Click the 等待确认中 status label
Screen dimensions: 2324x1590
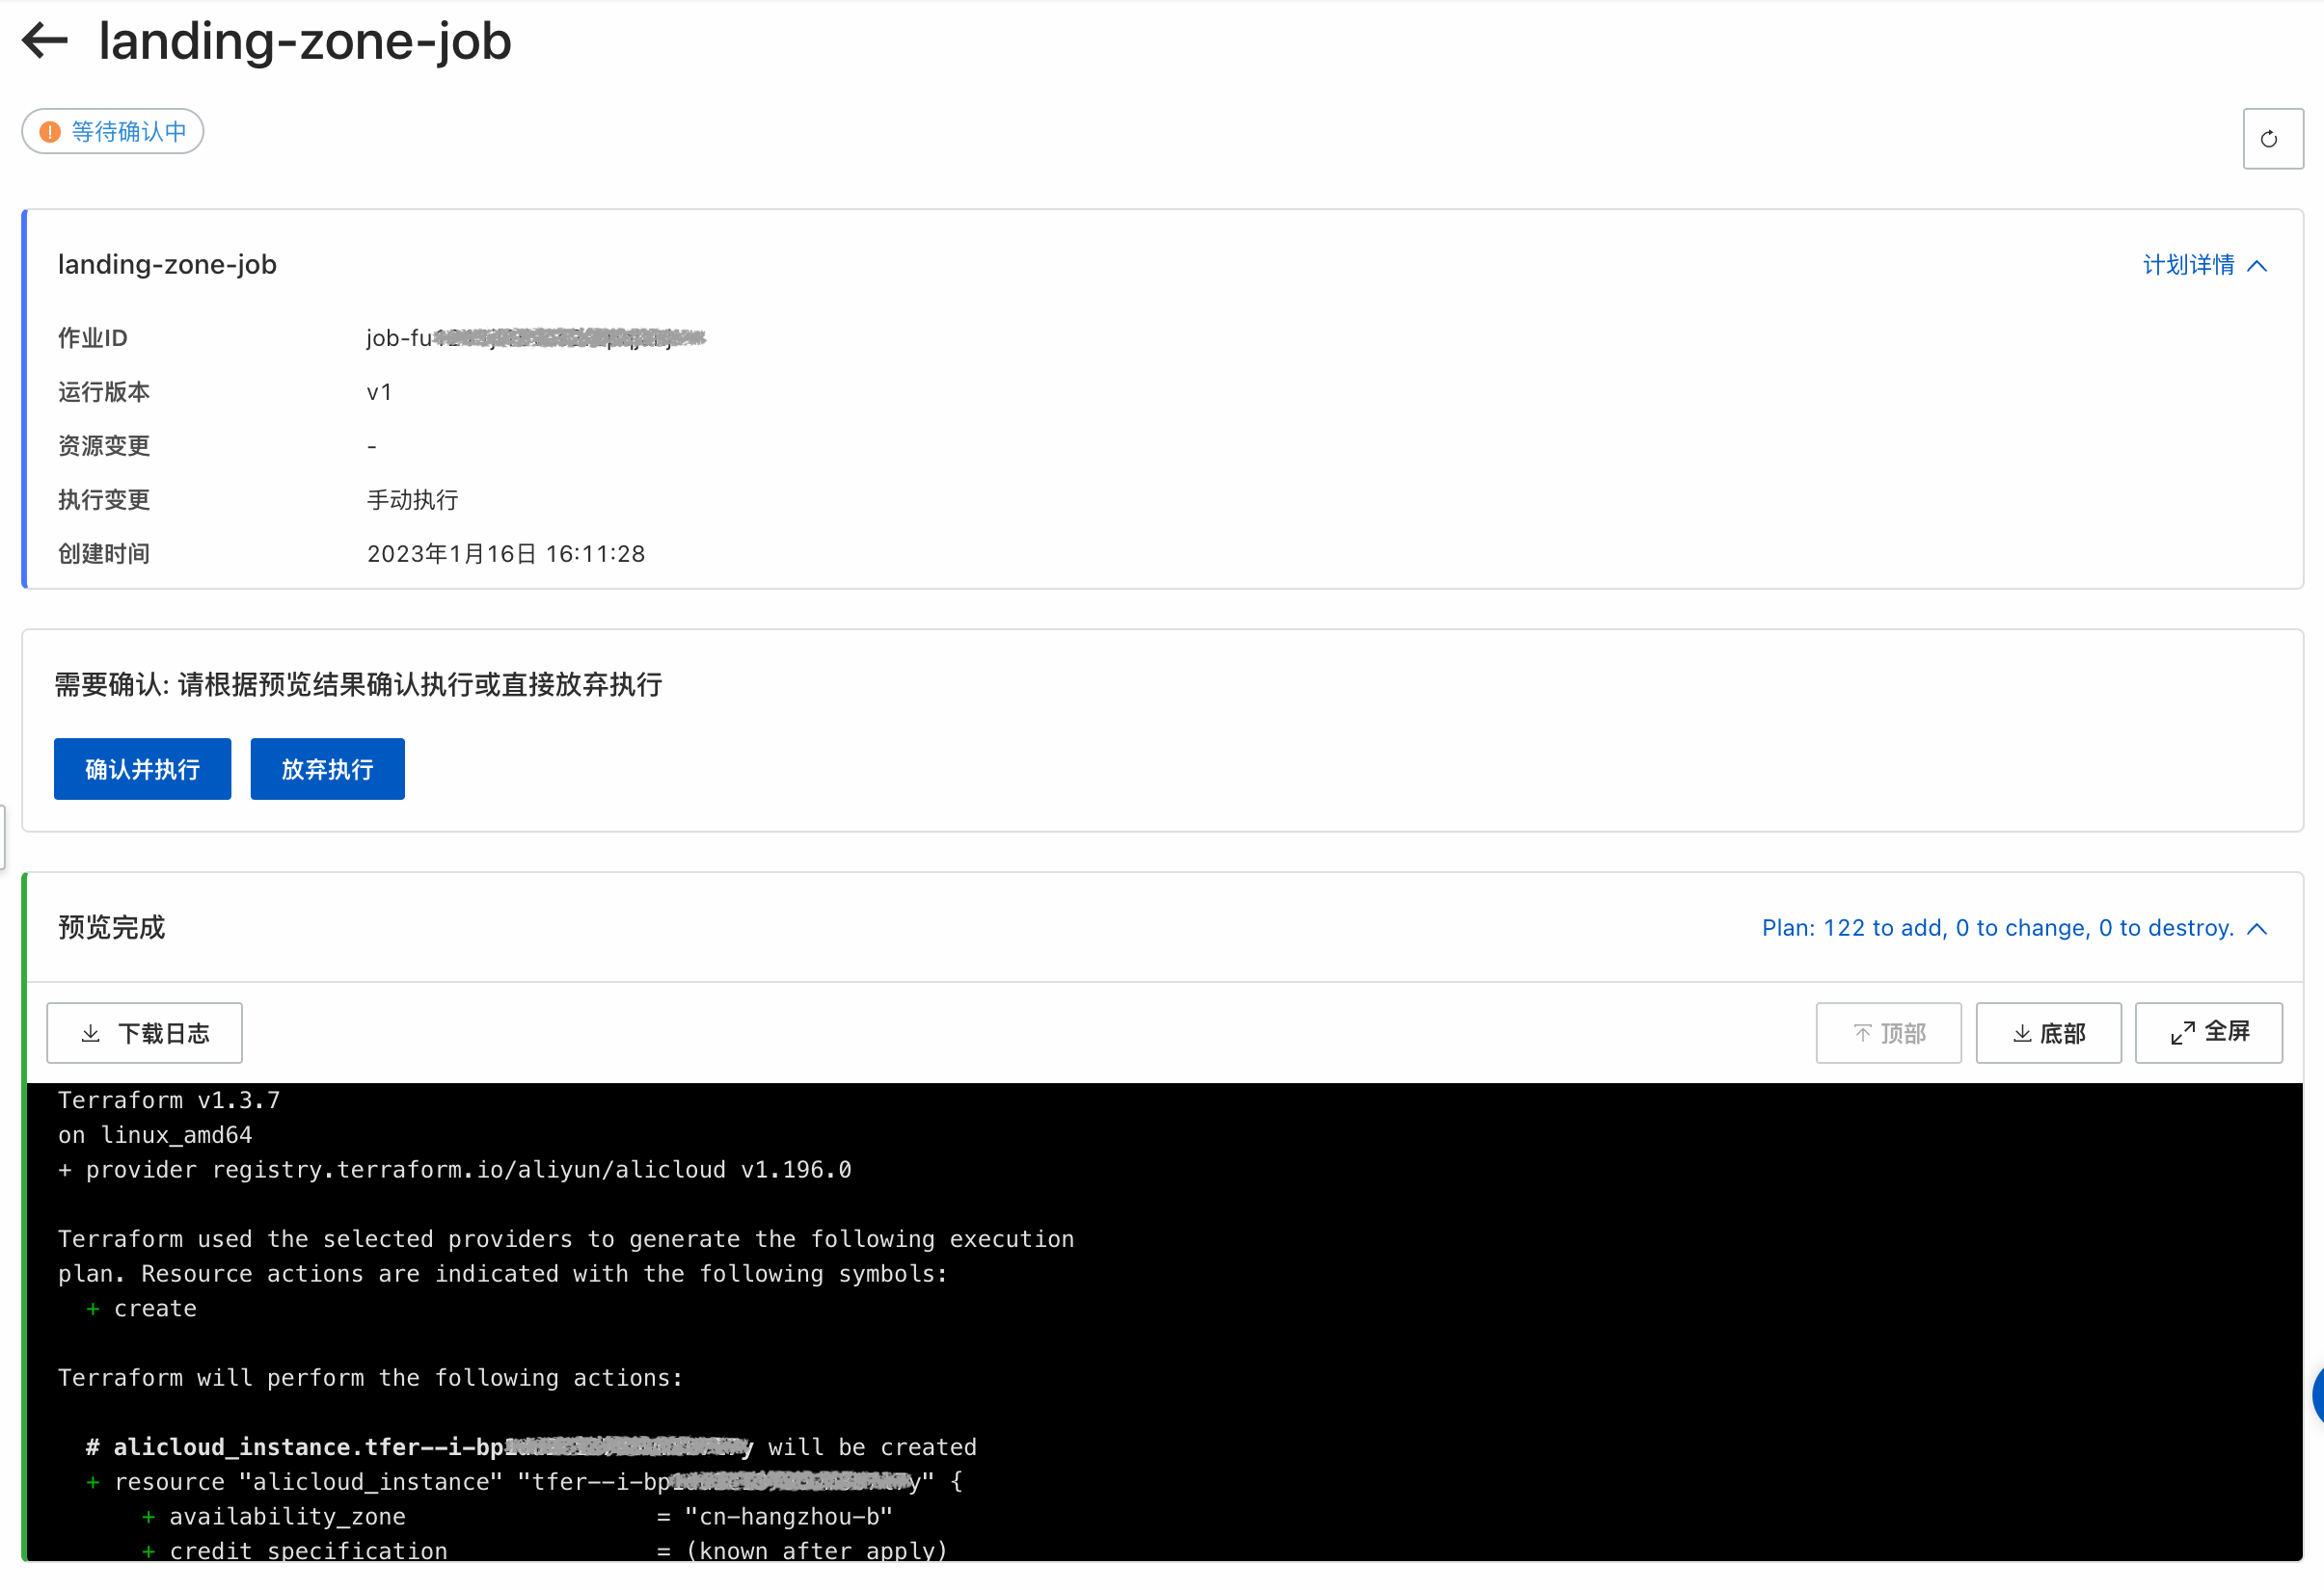(128, 132)
